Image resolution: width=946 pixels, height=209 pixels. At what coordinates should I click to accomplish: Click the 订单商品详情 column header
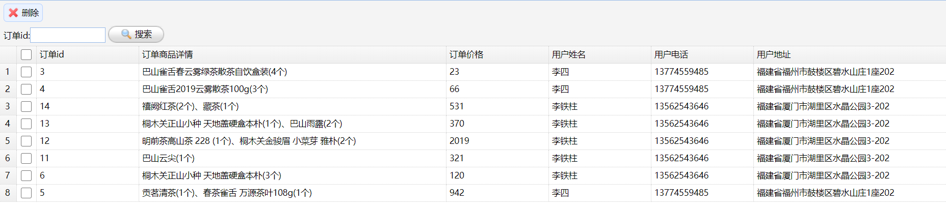(x=167, y=54)
